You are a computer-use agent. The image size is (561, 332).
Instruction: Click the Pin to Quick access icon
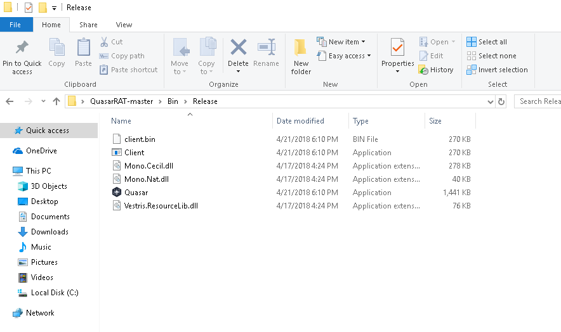(x=22, y=48)
